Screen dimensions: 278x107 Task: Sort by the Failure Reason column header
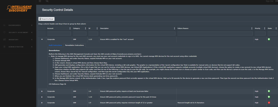(183, 29)
